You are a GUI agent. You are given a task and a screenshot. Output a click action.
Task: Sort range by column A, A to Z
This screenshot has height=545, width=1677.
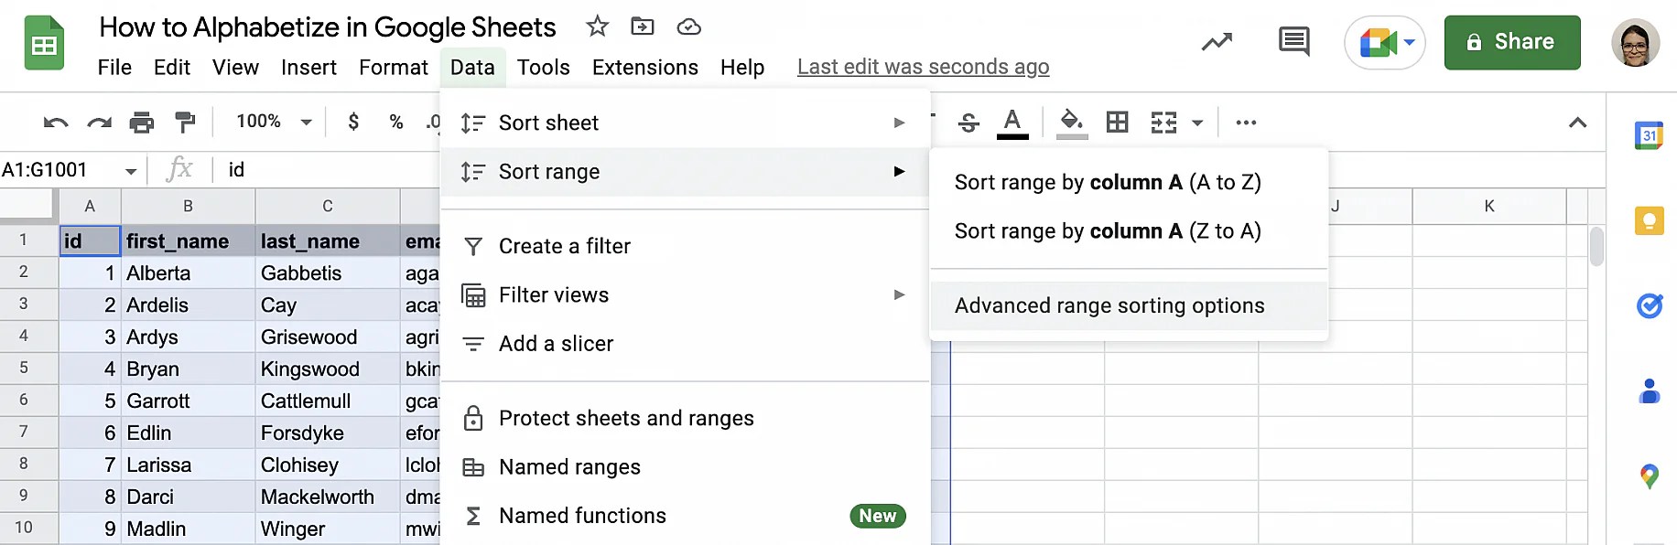[x=1129, y=182]
